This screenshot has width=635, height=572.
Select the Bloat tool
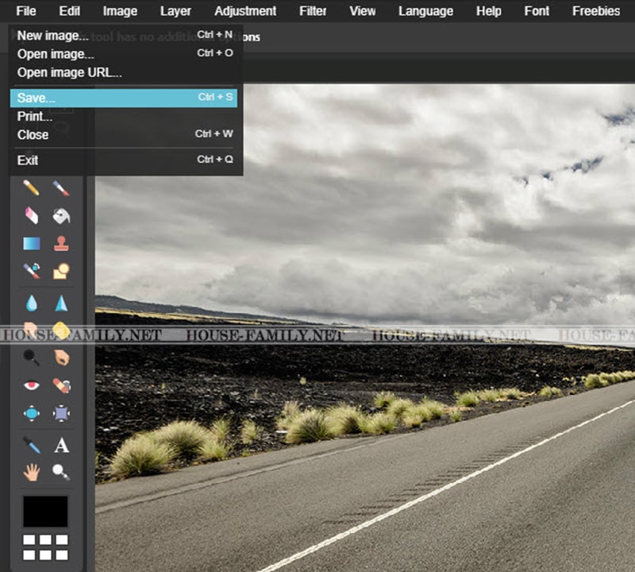click(x=31, y=413)
